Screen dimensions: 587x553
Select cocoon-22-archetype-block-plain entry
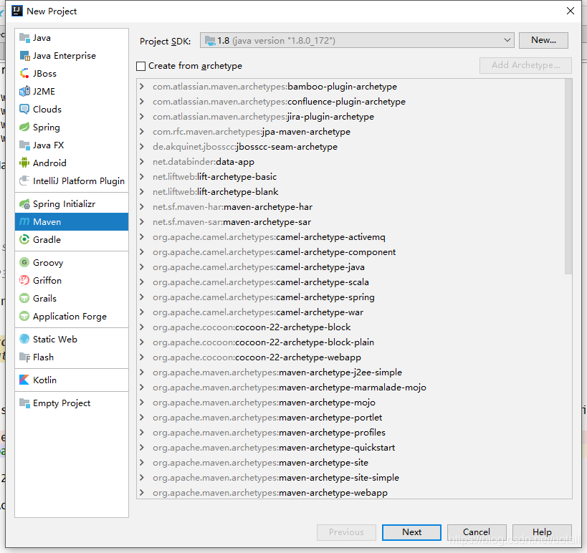click(350, 342)
